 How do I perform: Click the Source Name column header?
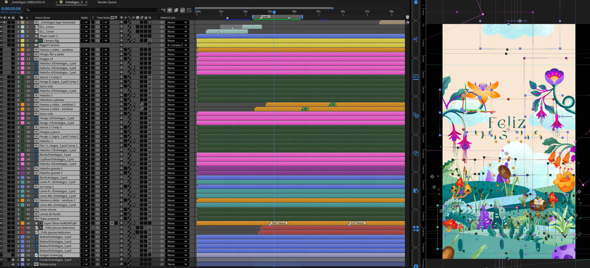pos(43,18)
